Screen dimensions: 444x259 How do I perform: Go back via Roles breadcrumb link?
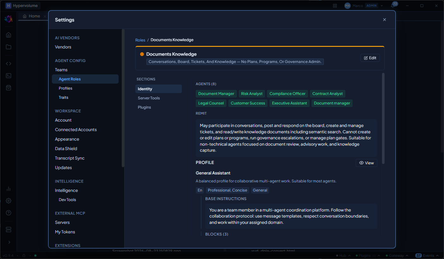click(140, 40)
